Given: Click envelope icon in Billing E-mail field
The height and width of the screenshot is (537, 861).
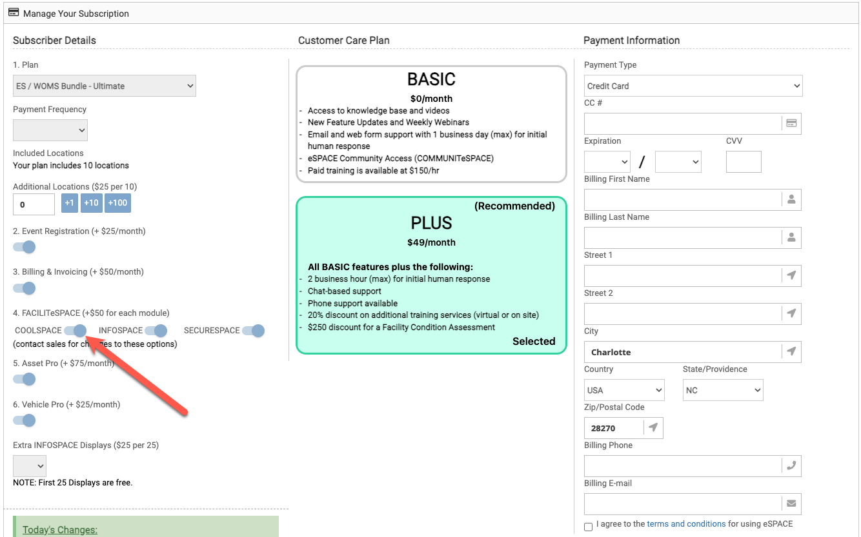Looking at the screenshot, I should (791, 504).
